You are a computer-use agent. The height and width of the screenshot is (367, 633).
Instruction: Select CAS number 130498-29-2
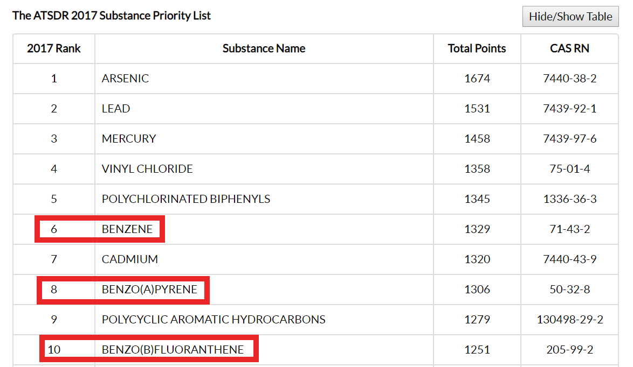569,320
